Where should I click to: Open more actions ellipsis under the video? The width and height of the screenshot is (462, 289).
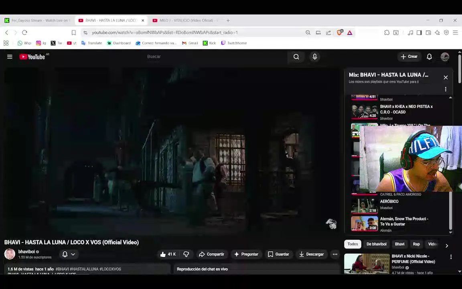(335, 254)
